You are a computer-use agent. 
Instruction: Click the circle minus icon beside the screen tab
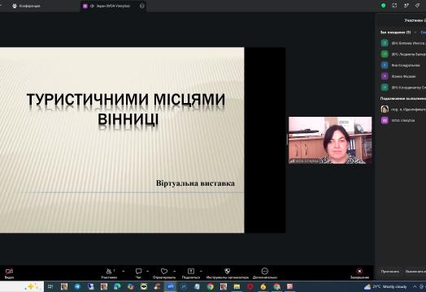coord(141,6)
